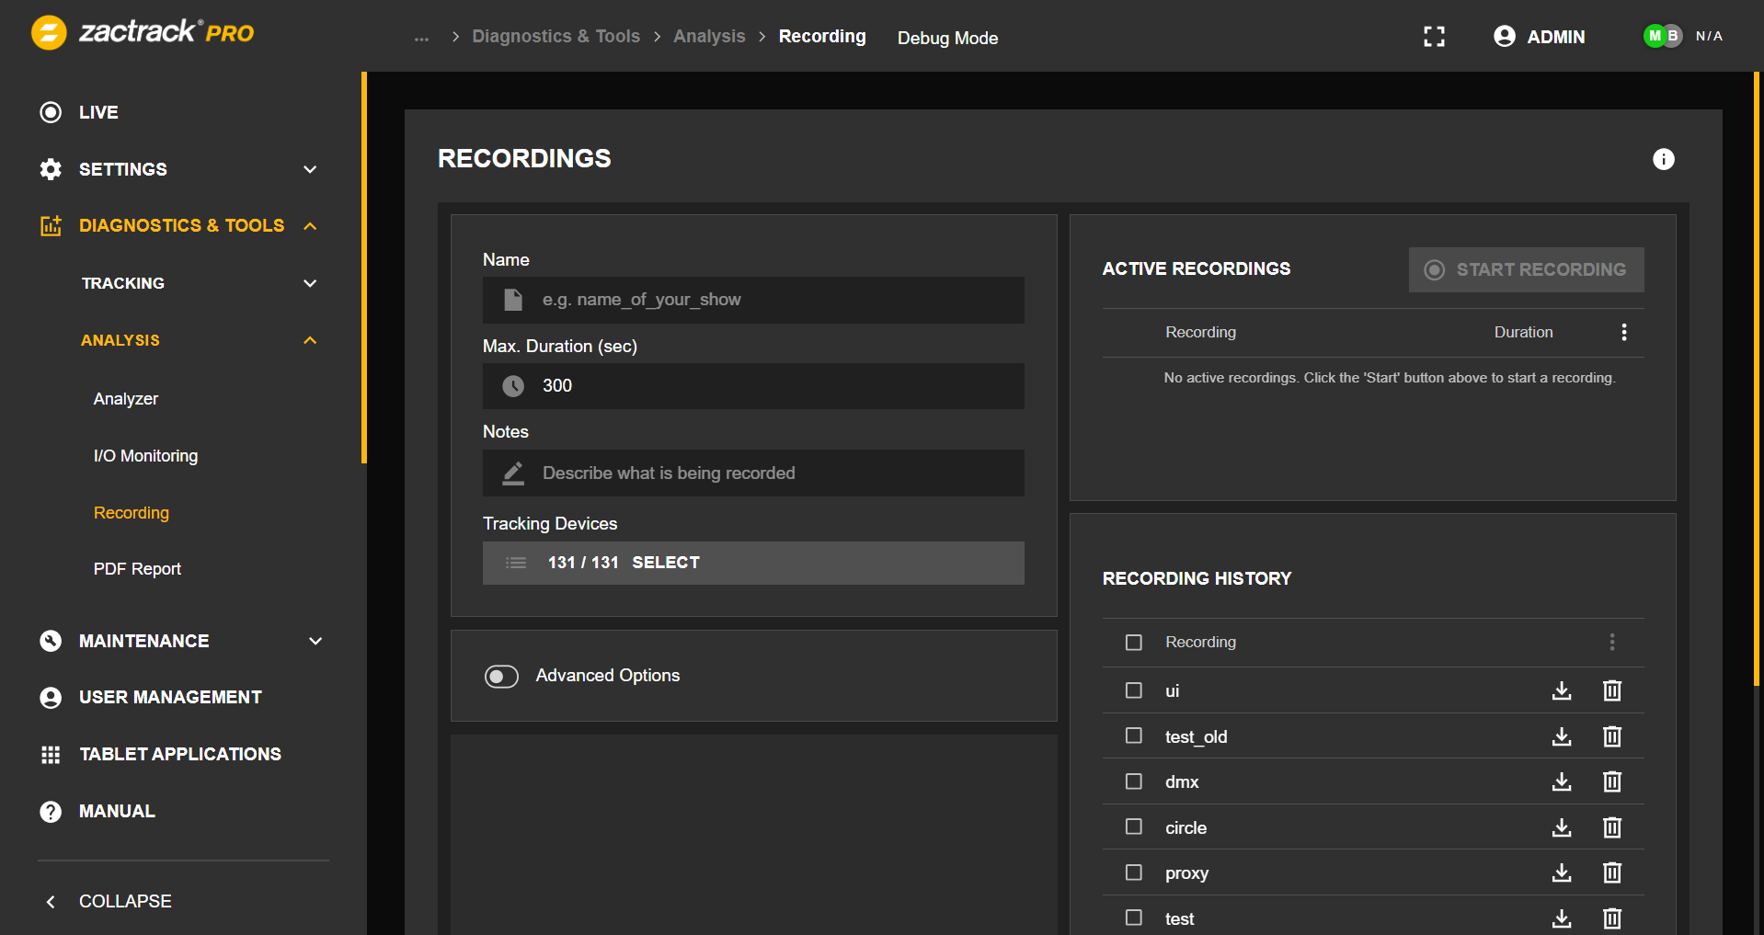Viewport: 1764px width, 935px height.
Task: Check the dmx recording checkbox
Action: tap(1134, 781)
